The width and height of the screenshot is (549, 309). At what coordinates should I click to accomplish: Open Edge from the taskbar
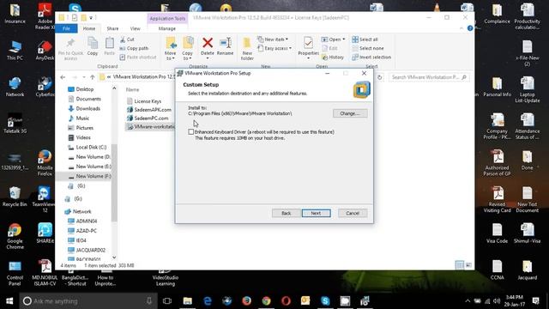point(208,301)
